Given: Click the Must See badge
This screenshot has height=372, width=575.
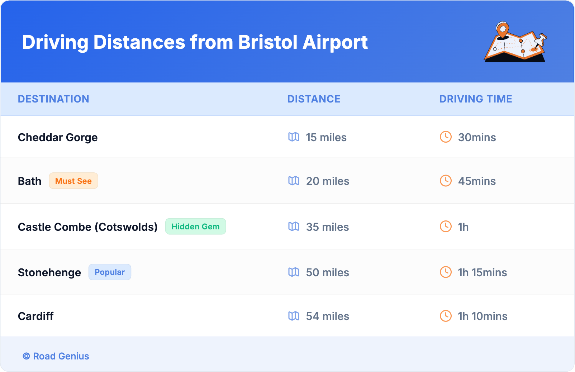Looking at the screenshot, I should [x=73, y=181].
